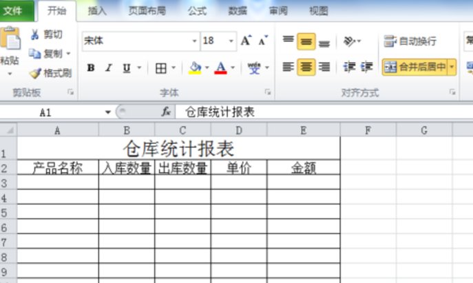Open phonetic guide dropdown arrow
The image size is (473, 283).
click(267, 67)
